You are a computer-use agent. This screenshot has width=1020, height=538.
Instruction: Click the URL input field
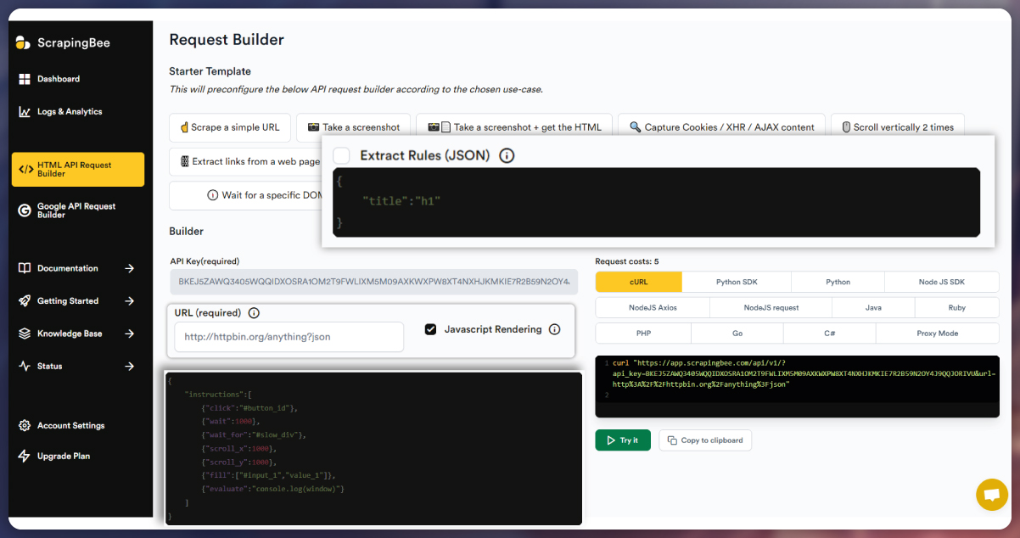[289, 337]
